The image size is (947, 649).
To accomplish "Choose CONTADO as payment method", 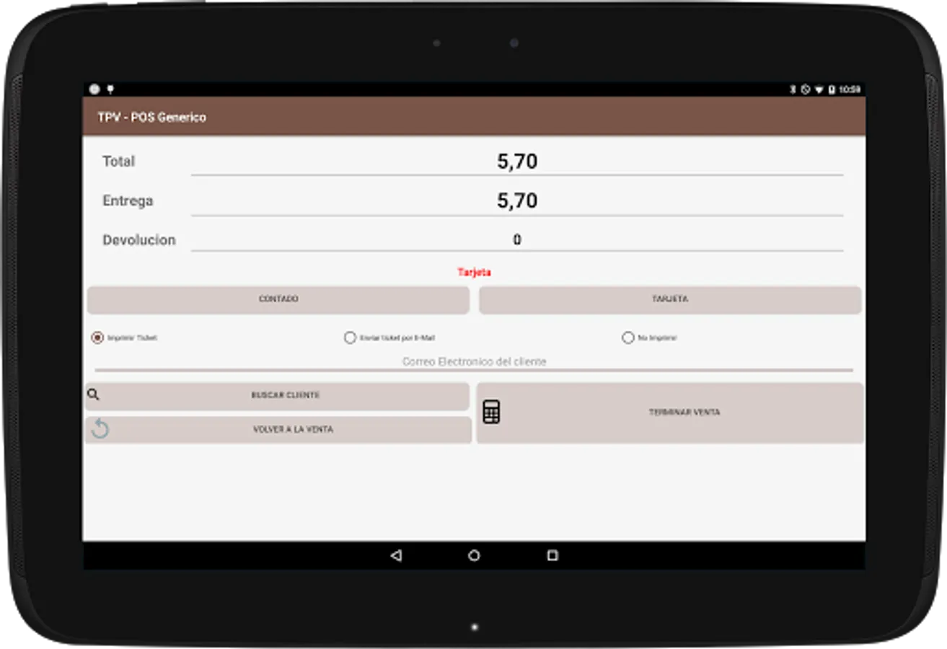I will coord(278,299).
